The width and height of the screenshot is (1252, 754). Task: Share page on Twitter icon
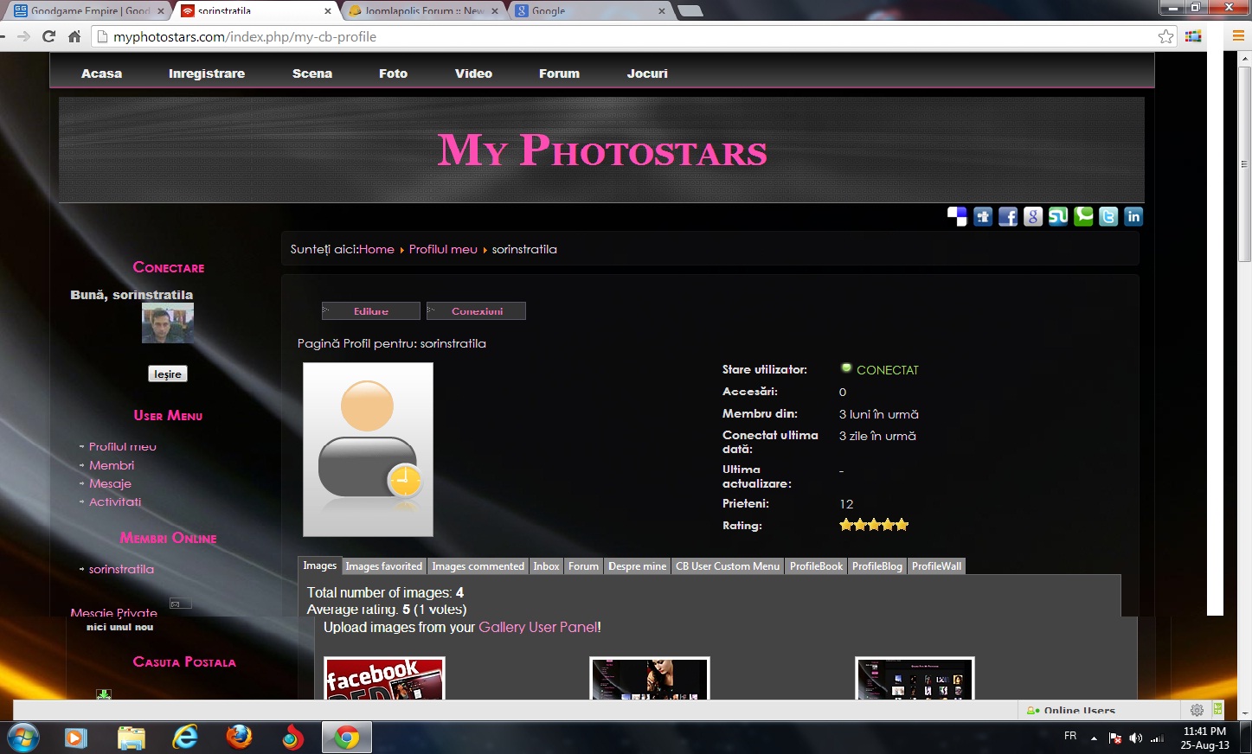click(1108, 217)
